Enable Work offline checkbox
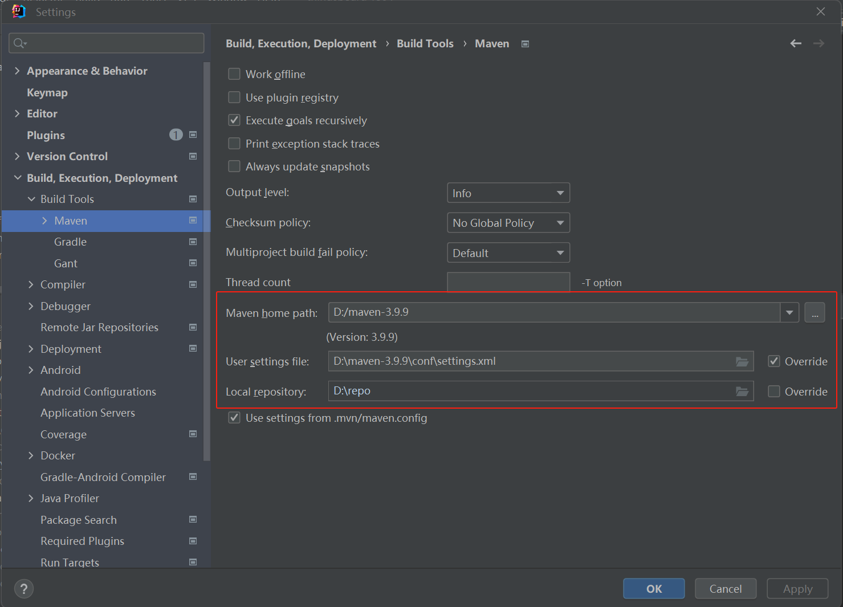The image size is (843, 607). [234, 74]
